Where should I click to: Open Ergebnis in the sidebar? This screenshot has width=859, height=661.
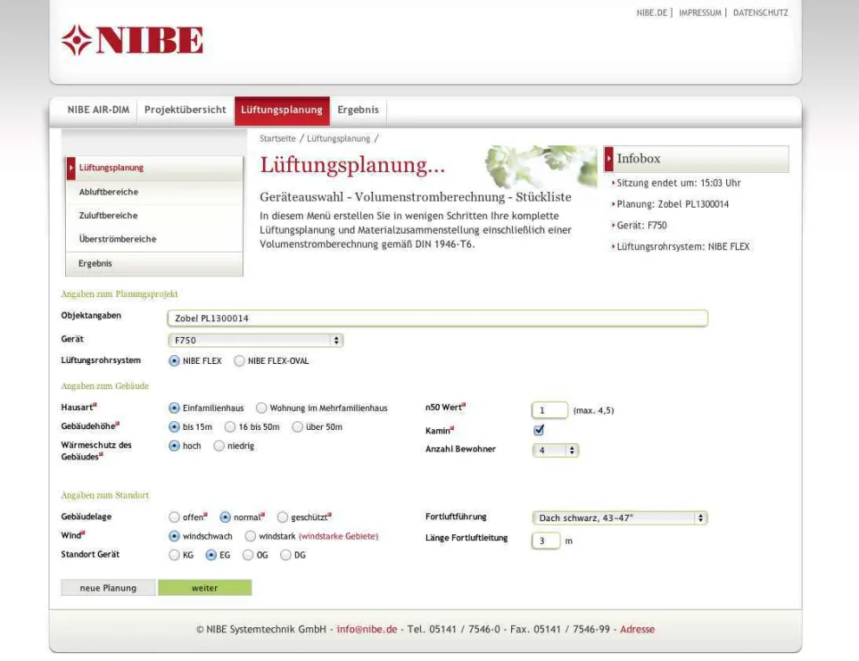(x=154, y=264)
